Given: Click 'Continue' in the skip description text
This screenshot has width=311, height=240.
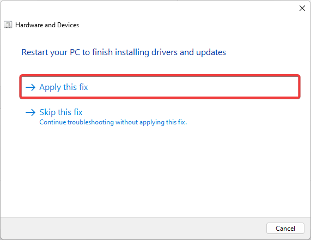Looking at the screenshot, I should click(x=53, y=122).
